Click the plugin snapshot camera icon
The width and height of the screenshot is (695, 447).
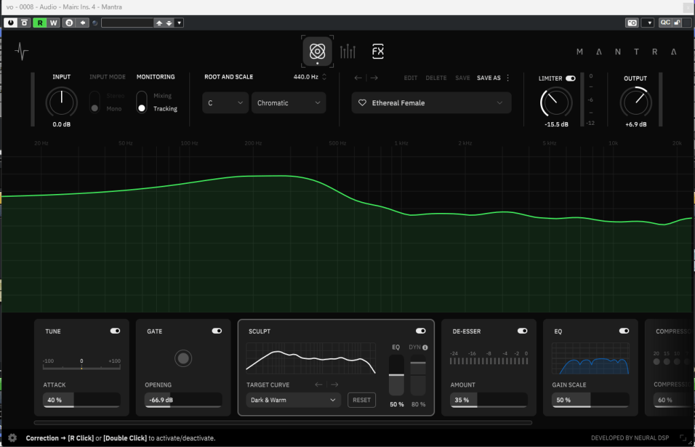coord(632,22)
